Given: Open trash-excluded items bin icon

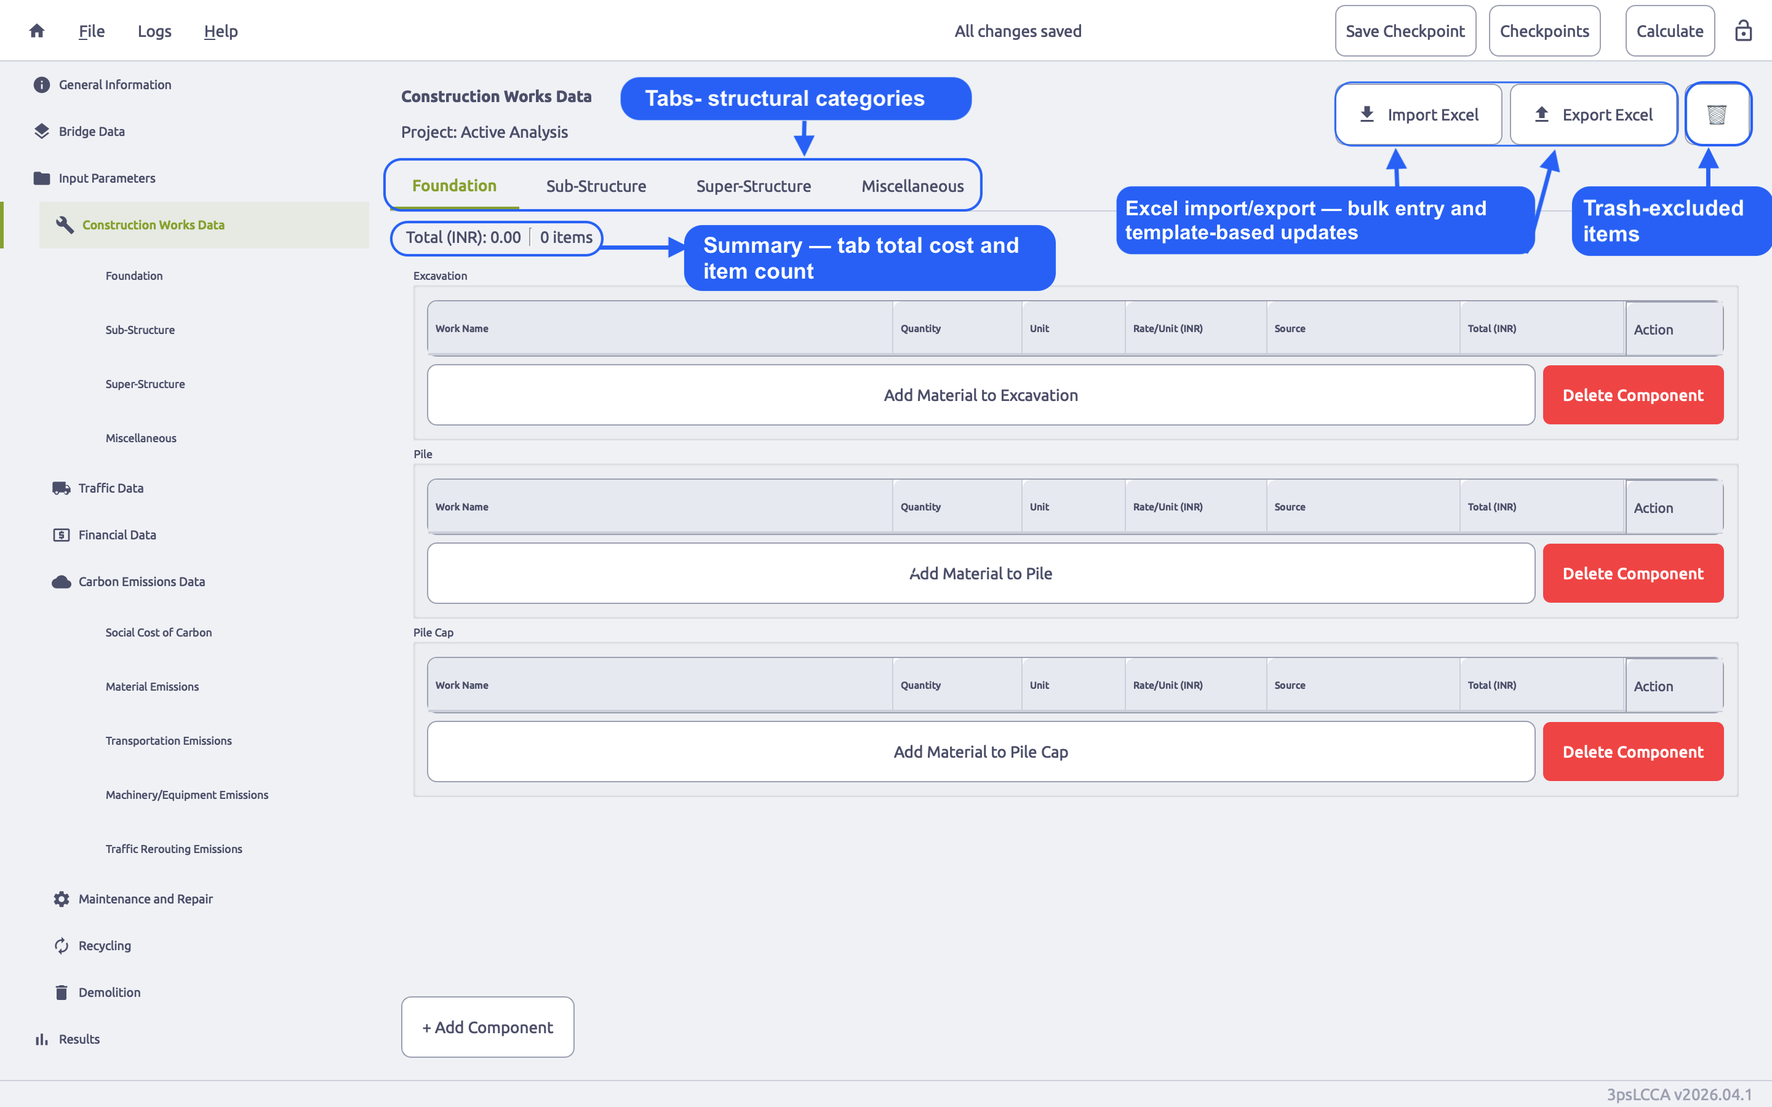Looking at the screenshot, I should (1717, 114).
